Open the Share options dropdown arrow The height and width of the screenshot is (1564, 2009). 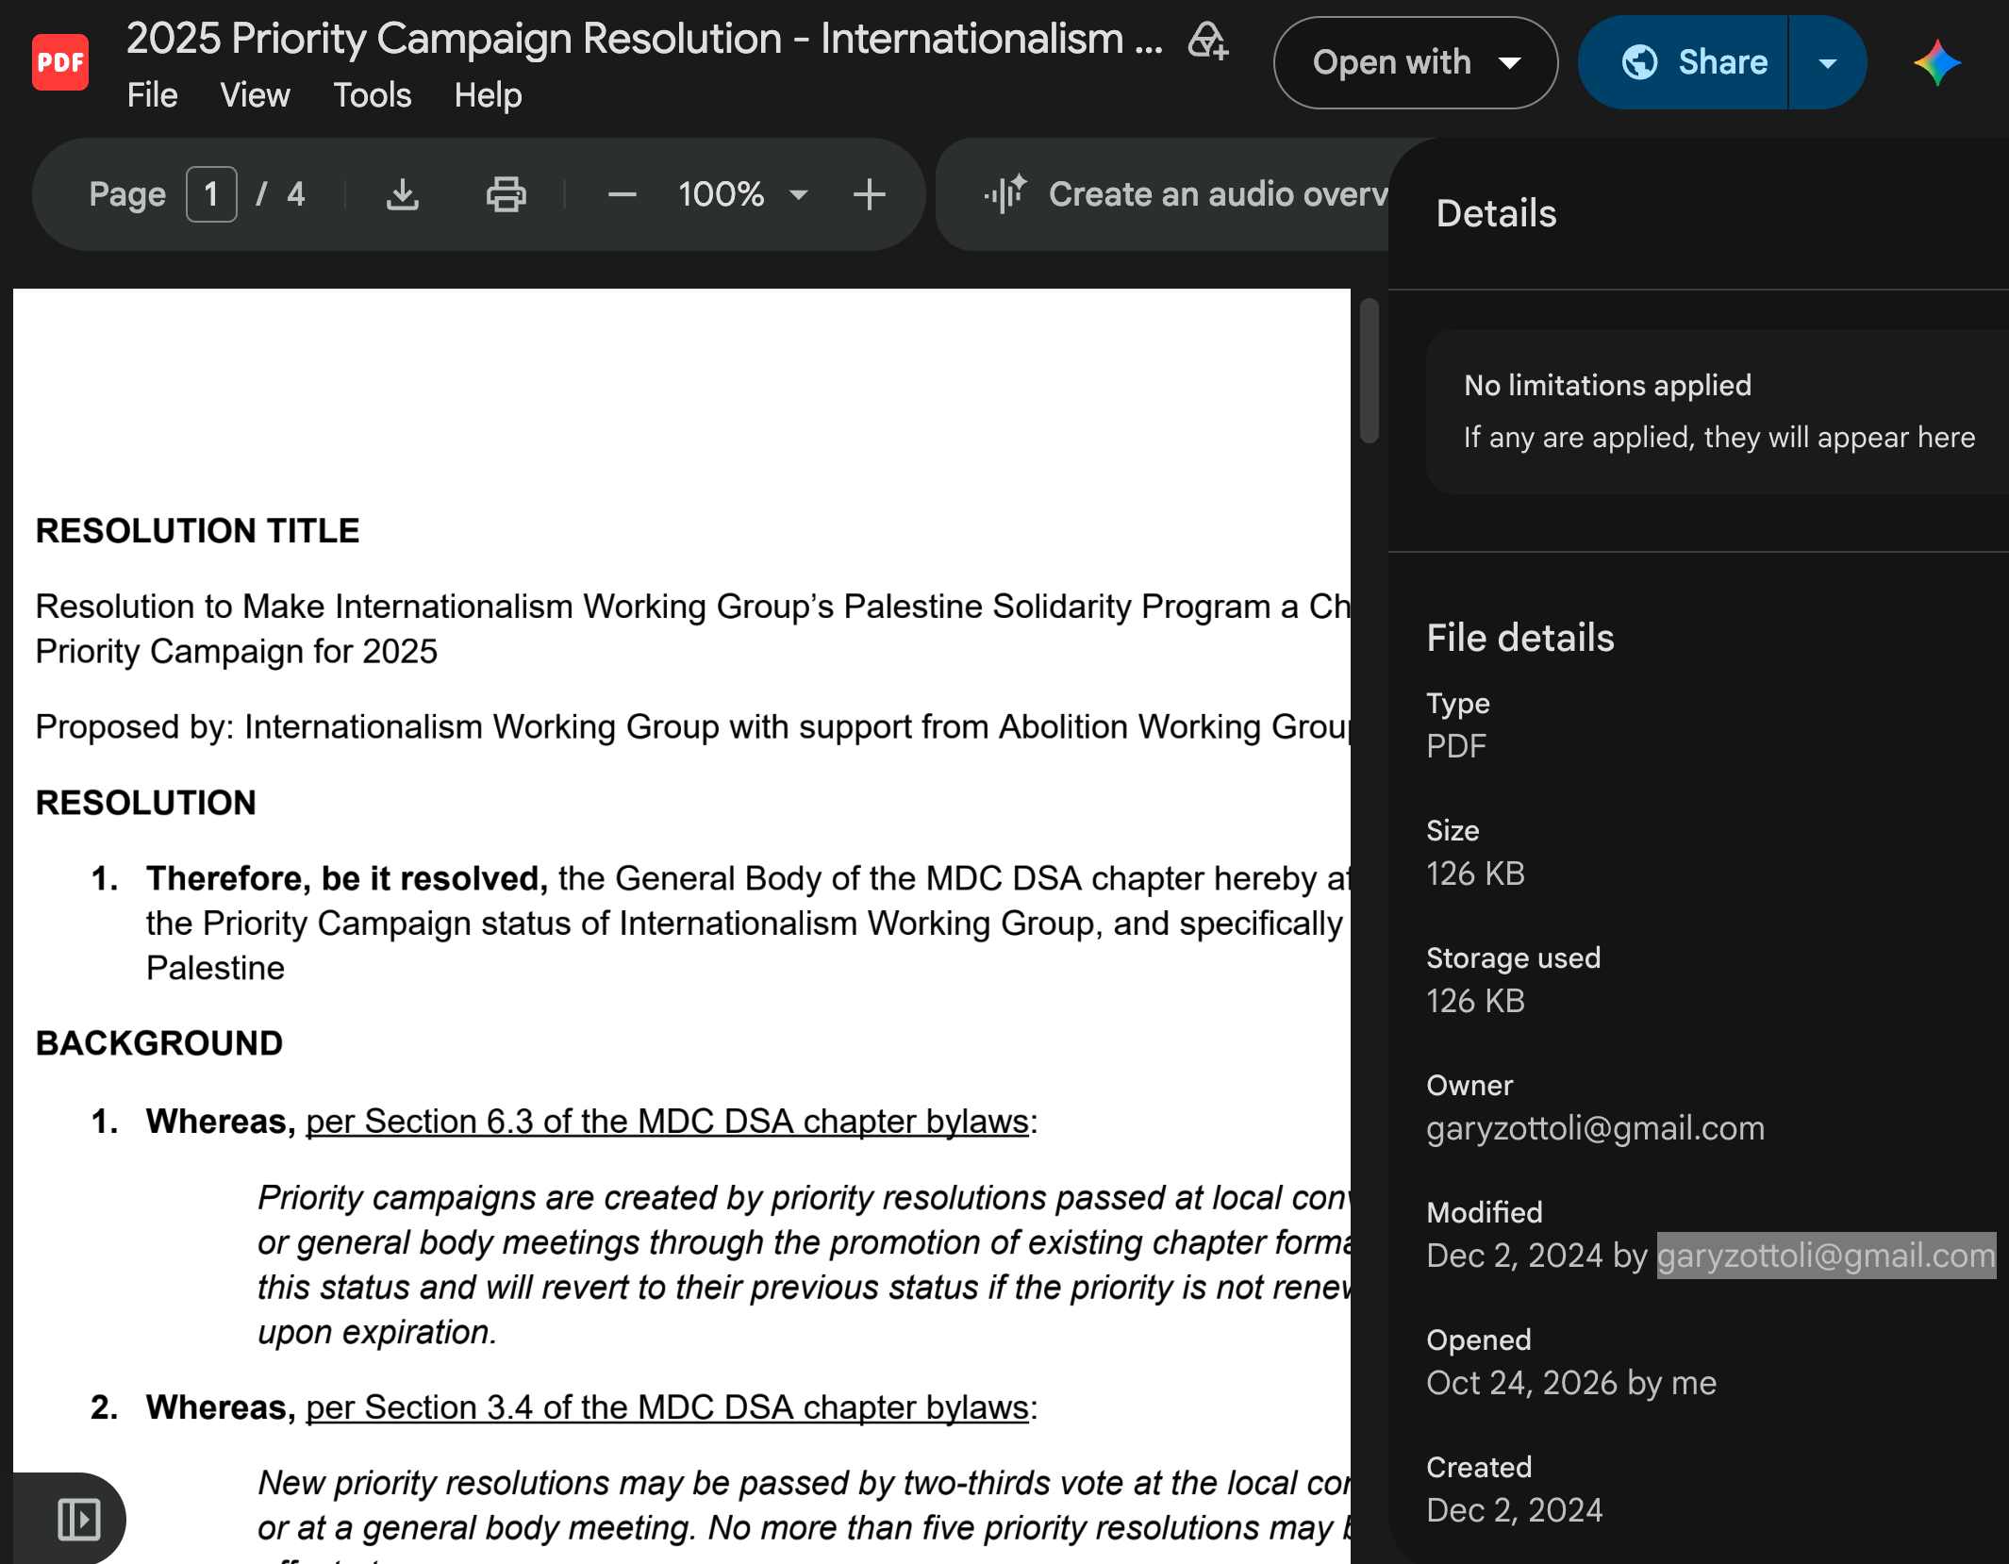coord(1827,62)
